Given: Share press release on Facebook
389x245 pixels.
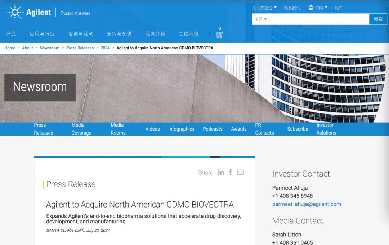Looking at the screenshot, I should click(231, 172).
